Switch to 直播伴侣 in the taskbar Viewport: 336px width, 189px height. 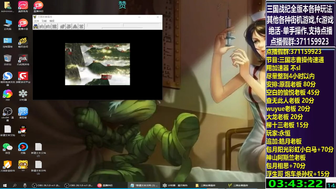[x=105, y=185]
